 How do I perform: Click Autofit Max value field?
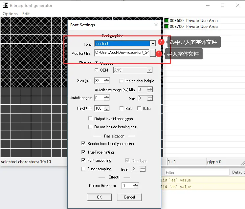143,98
